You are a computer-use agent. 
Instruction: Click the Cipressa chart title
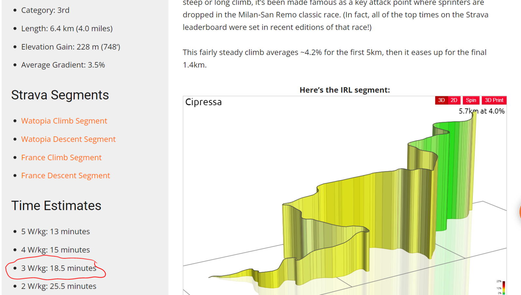tap(204, 102)
